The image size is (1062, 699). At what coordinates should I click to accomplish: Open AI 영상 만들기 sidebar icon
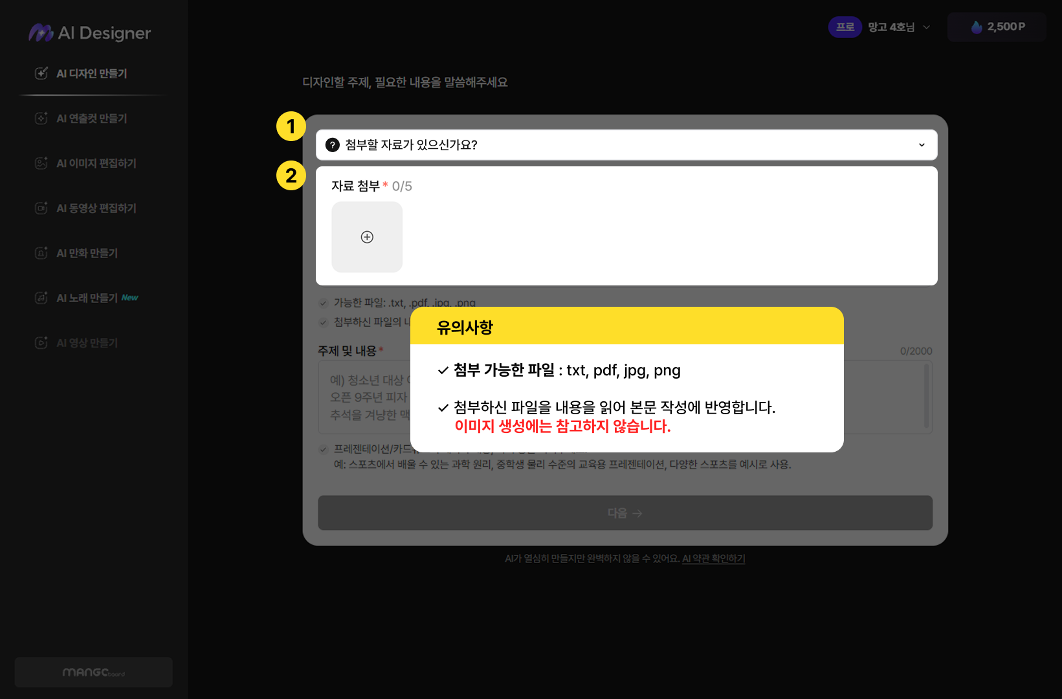(x=41, y=342)
